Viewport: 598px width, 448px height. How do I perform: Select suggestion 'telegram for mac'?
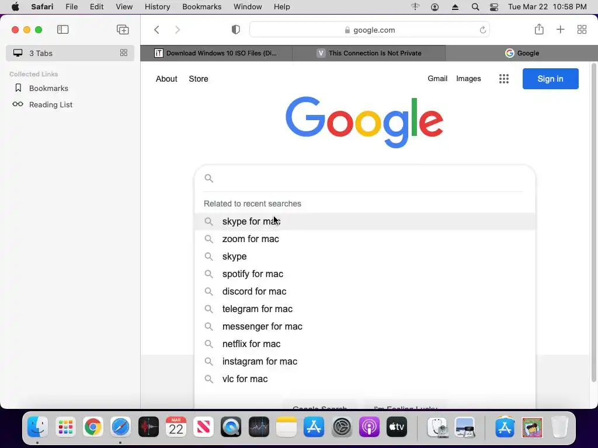point(365,309)
